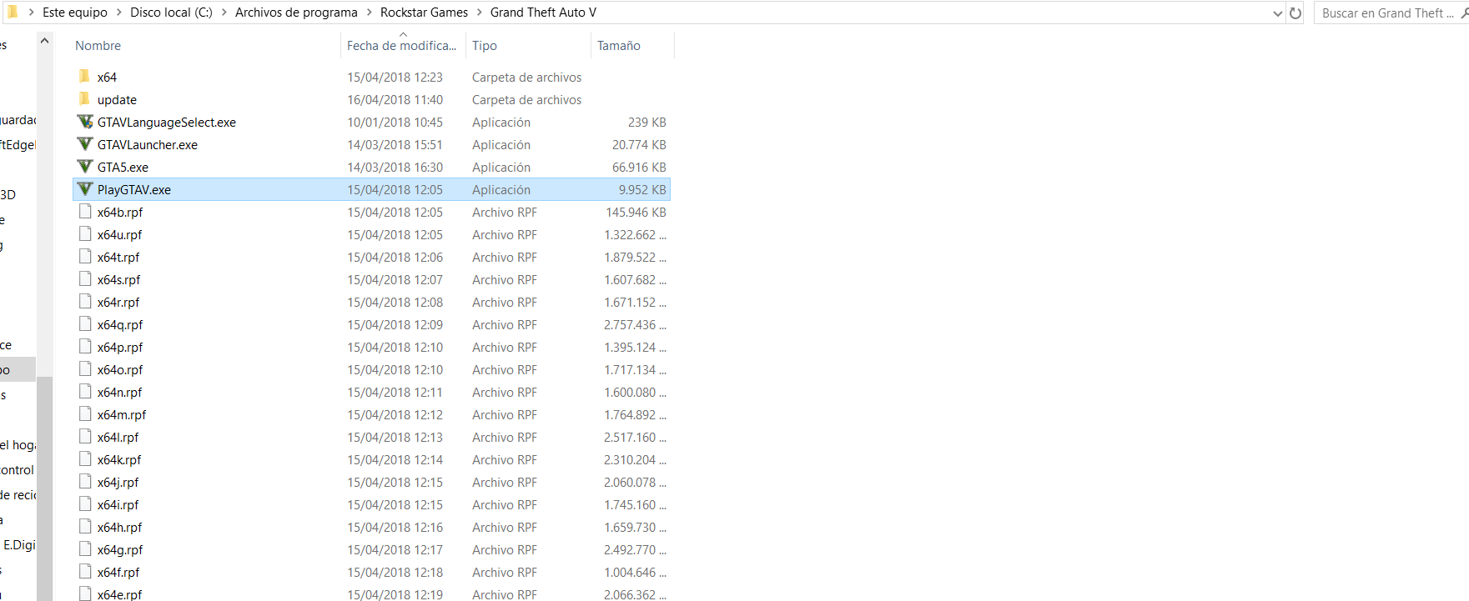
Task: Click the x64g.rpf file icon
Action: [x=84, y=549]
